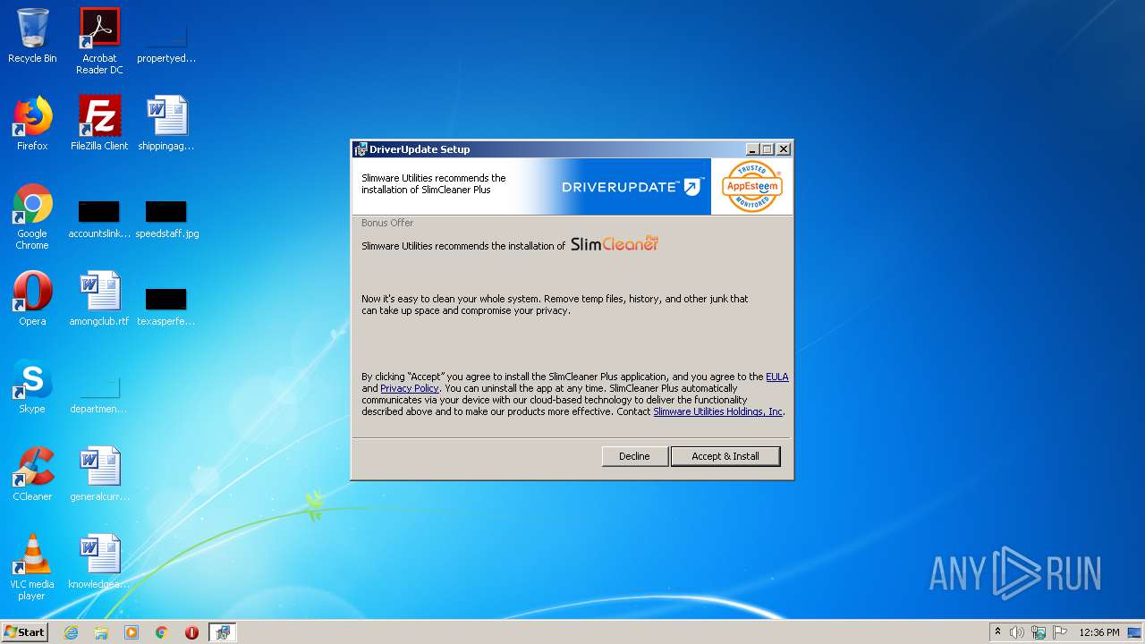Screen dimensions: 1145x644
Task: Select the knowledgea Word document
Action: tap(99, 562)
